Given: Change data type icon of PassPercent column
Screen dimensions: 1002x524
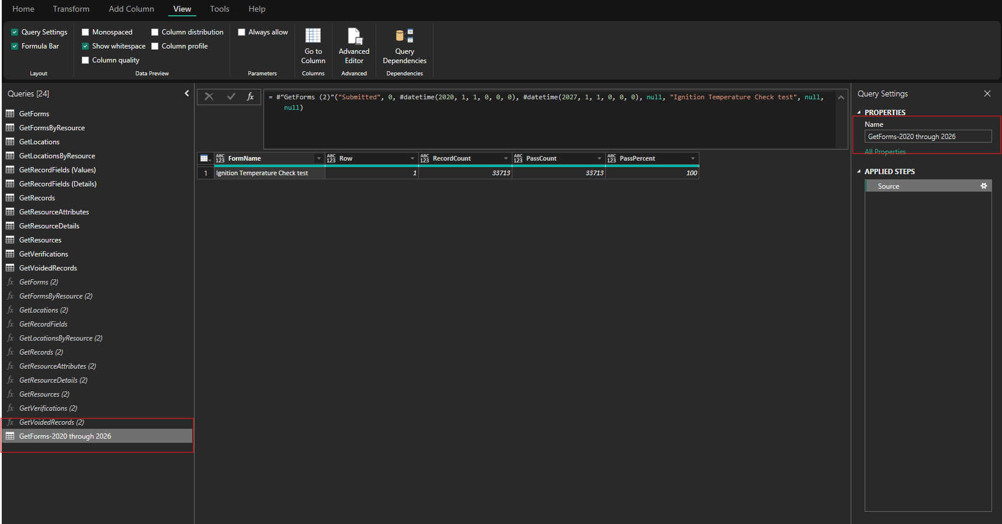Looking at the screenshot, I should pyautogui.click(x=612, y=158).
